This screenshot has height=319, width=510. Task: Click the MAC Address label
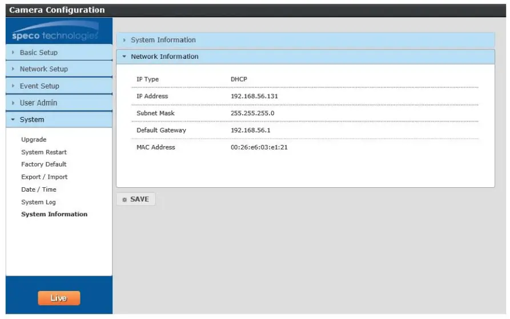156,147
